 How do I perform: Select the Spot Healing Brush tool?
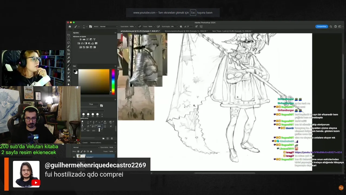tap(68, 61)
